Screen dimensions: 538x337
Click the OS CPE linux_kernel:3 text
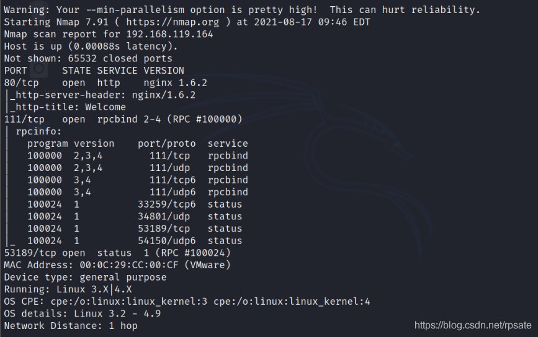(x=129, y=302)
